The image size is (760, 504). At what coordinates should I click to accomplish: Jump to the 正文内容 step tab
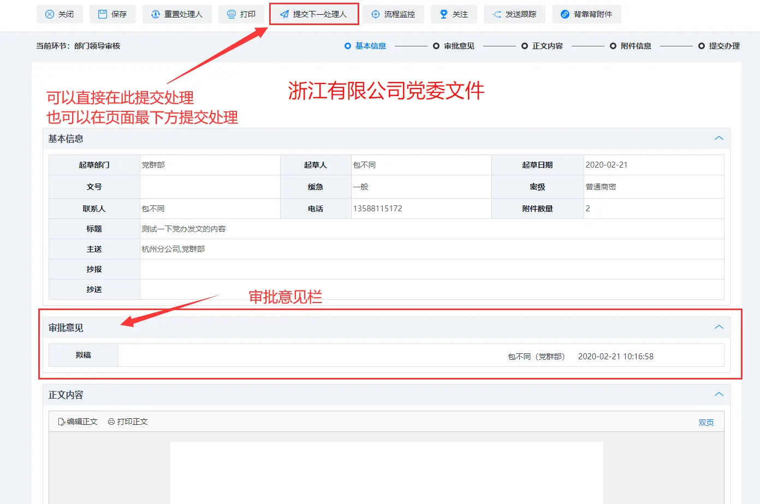[548, 46]
